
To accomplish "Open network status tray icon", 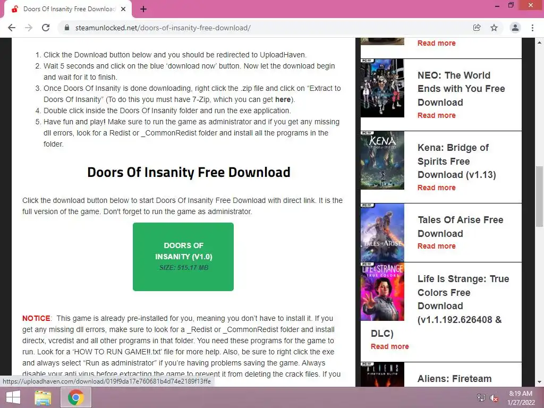I will click(481, 398).
